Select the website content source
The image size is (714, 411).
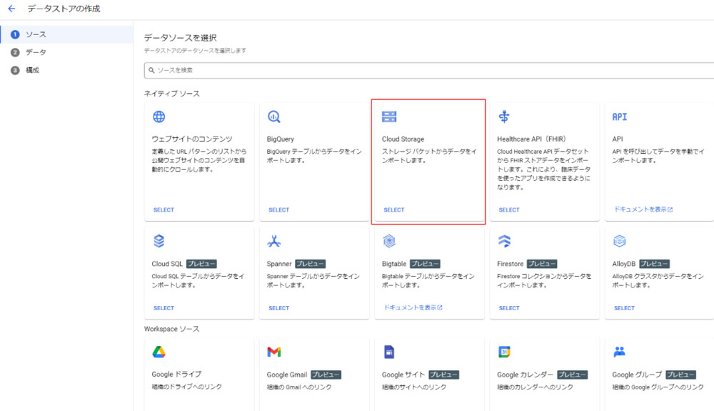coord(164,210)
